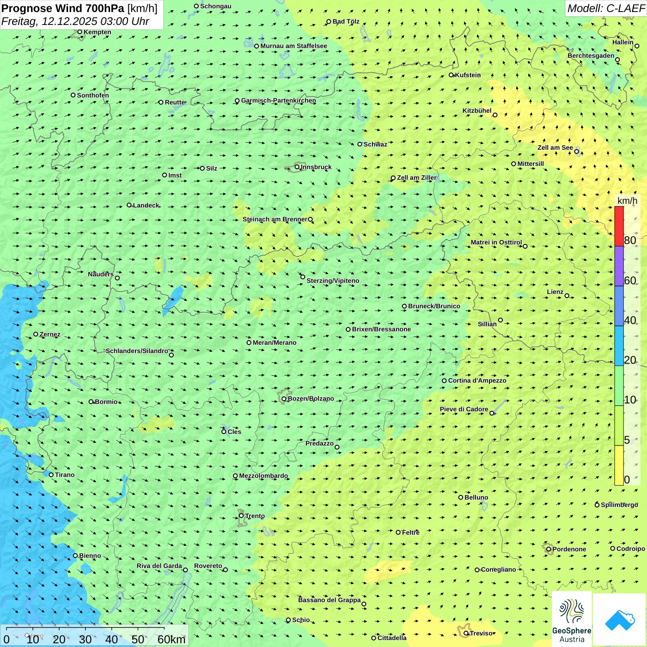Click the '80' value on the wind legend
The image size is (647, 647).
tap(630, 240)
